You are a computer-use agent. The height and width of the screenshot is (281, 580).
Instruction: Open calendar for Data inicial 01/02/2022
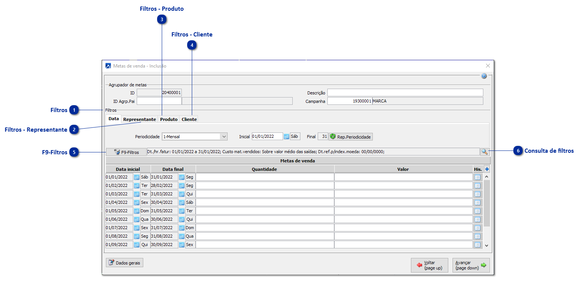136,185
